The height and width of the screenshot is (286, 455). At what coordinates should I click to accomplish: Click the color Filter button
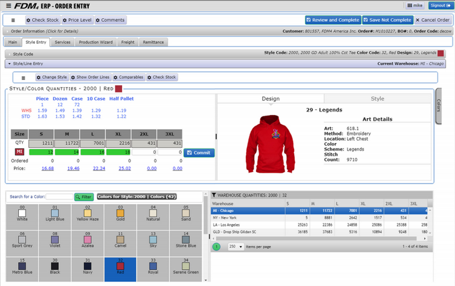(x=84, y=197)
